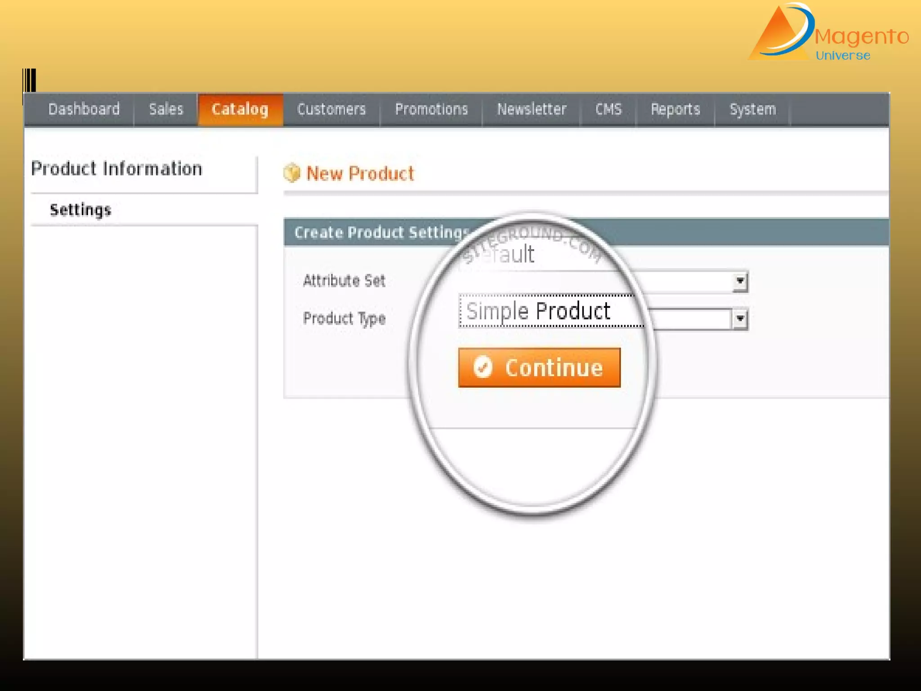921x691 pixels.
Task: Click the New Product box icon
Action: (x=291, y=173)
